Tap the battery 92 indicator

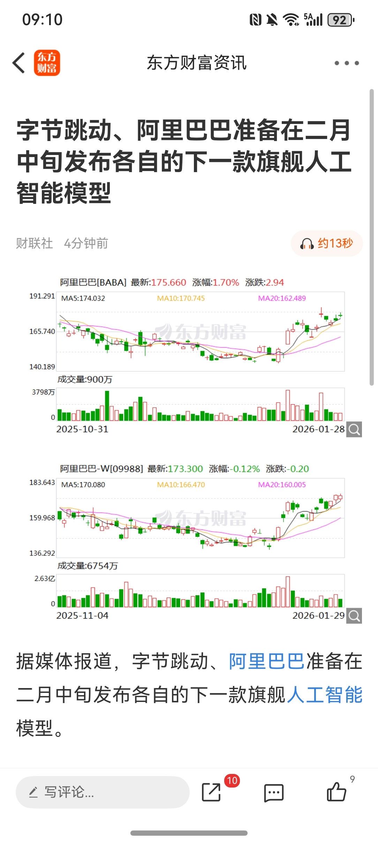pyautogui.click(x=341, y=20)
